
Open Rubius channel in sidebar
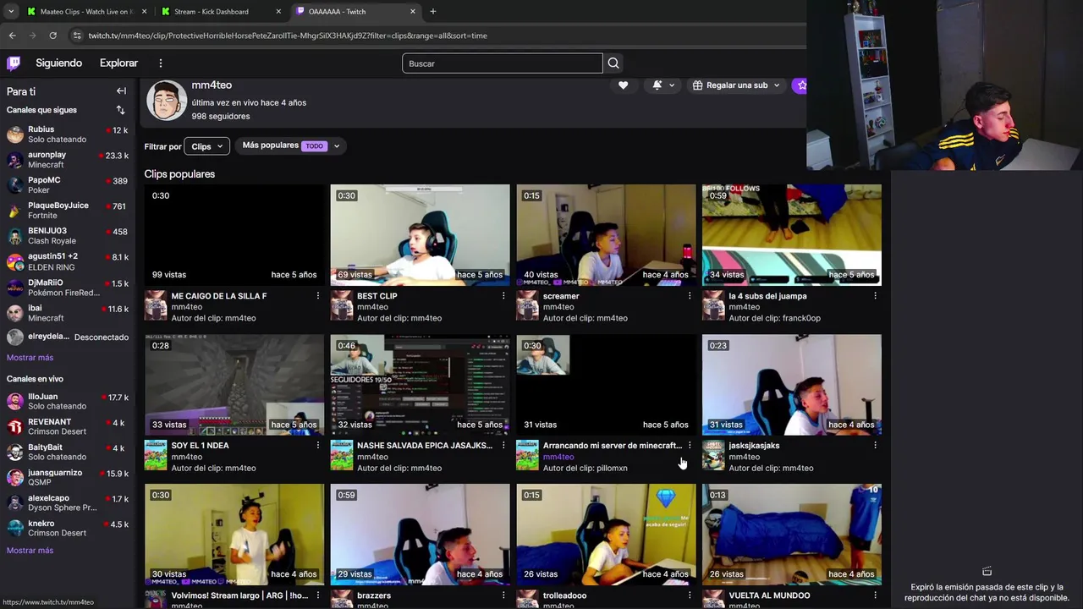point(68,134)
